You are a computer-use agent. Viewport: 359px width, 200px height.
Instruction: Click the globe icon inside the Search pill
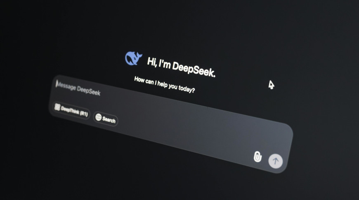point(99,117)
